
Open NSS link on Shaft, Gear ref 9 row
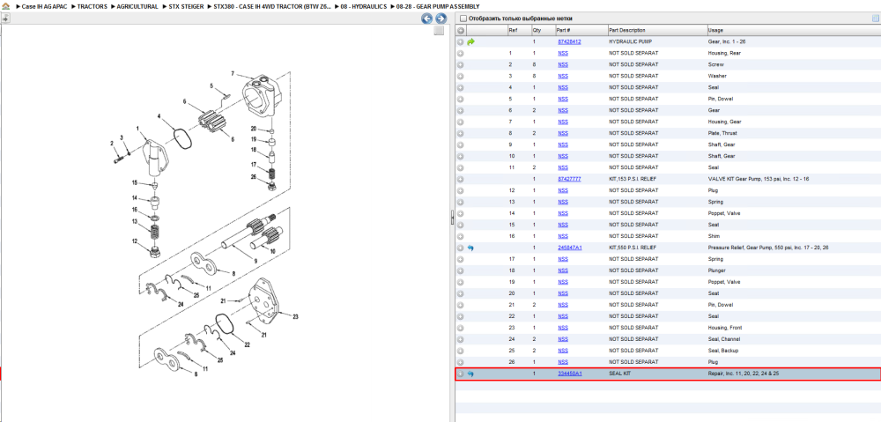(563, 145)
